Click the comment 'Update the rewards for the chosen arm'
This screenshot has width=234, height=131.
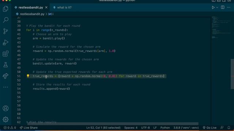coord(66,59)
